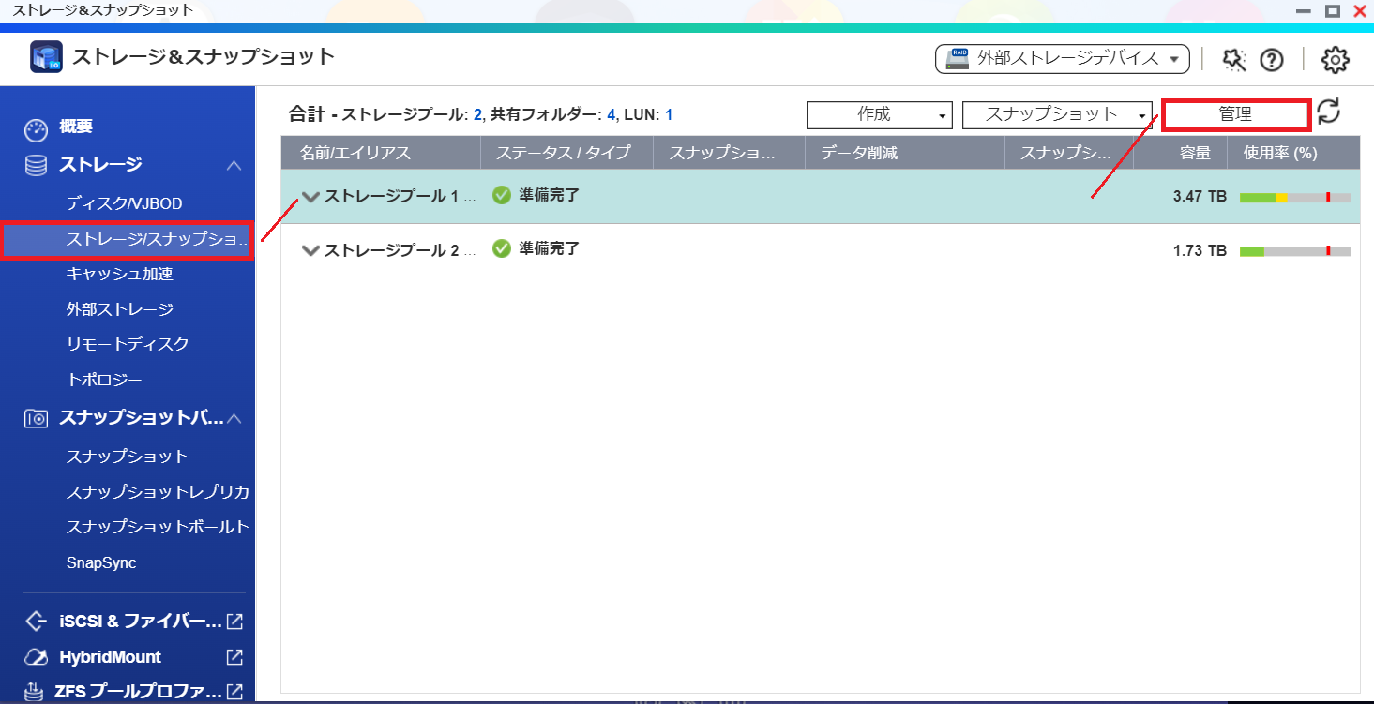Close the Storage & Snapshots window
Screen dimensions: 1374x704
pos(1359,11)
